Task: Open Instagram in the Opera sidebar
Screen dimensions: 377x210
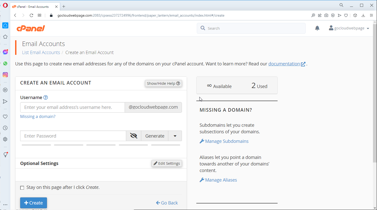Action: [5, 75]
